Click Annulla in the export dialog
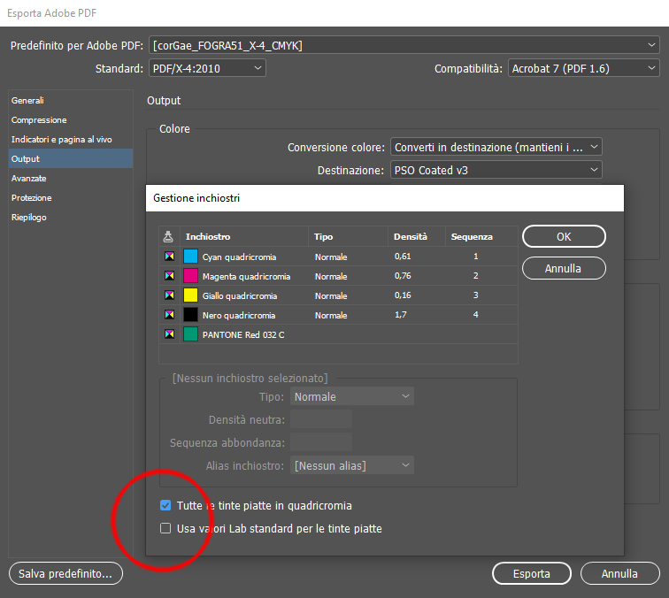Image resolution: width=669 pixels, height=598 pixels. point(619,574)
